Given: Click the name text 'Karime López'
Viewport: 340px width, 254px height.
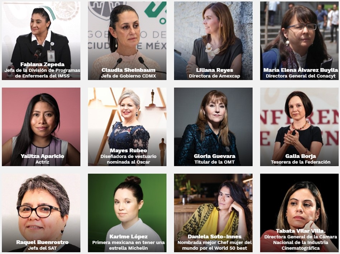Looking at the screenshot, I should point(128,237).
